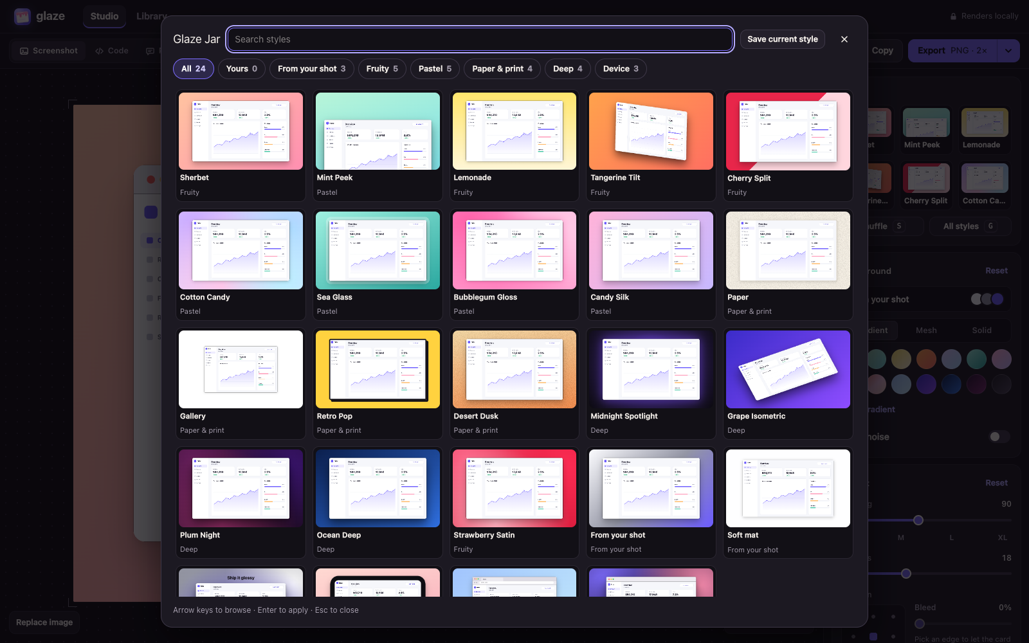
Task: Apply the Sherbet style thumbnail
Action: pos(241,131)
